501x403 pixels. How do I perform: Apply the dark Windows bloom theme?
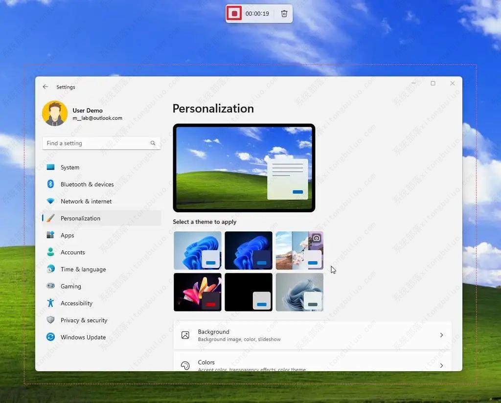tap(248, 250)
